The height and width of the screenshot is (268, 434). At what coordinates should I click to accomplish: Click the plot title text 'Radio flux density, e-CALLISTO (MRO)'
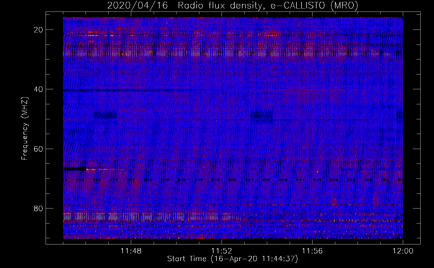pyautogui.click(x=268, y=5)
